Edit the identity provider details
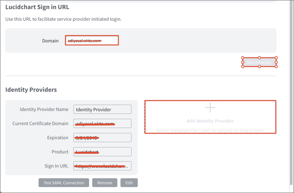The image size is (294, 193). coord(129,183)
